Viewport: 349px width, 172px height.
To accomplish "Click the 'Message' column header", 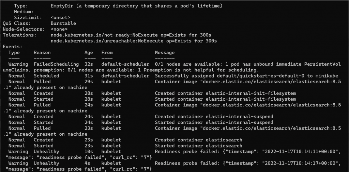I will [165, 53].
